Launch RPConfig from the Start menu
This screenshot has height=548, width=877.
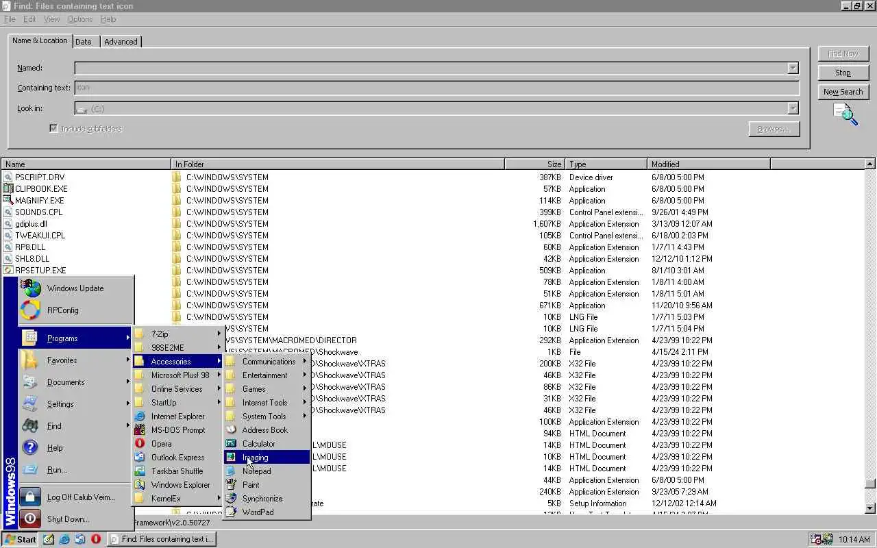tap(75, 310)
